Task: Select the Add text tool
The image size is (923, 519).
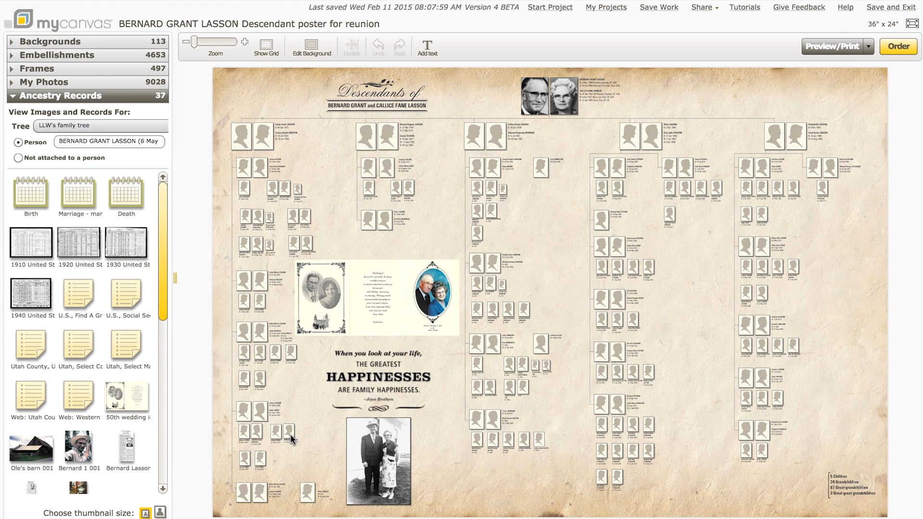Action: pyautogui.click(x=427, y=46)
